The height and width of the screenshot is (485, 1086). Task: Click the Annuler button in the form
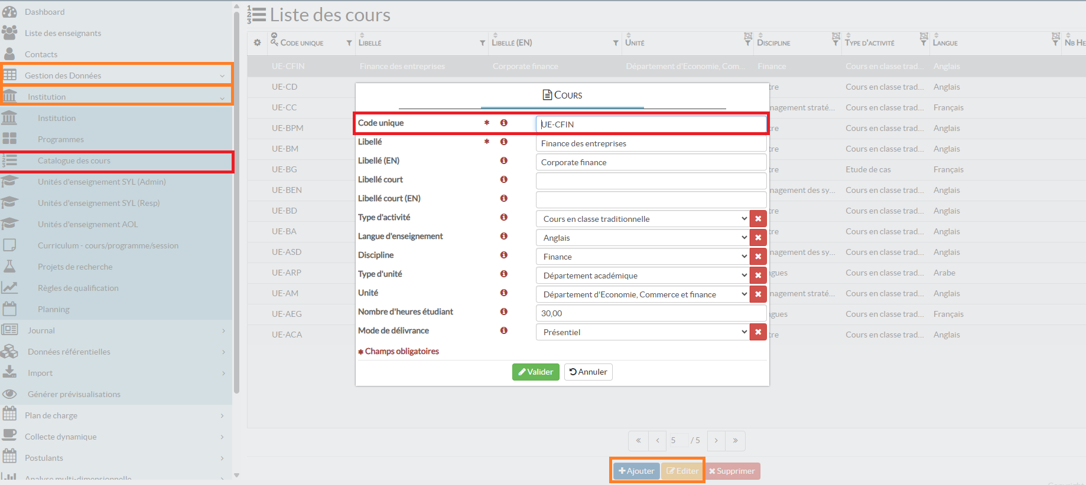click(x=588, y=372)
